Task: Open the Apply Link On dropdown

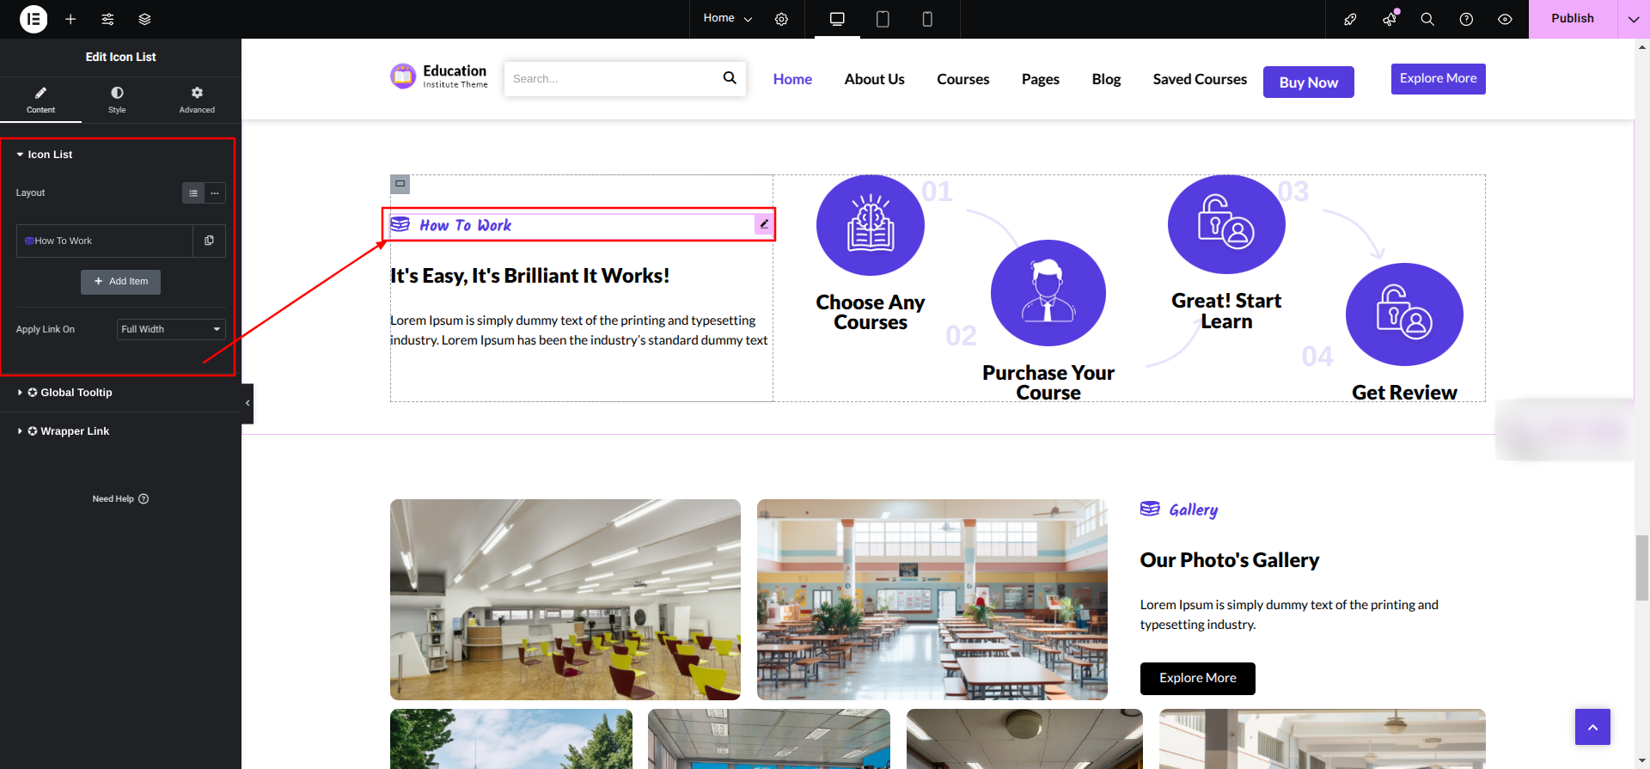Action: coord(171,329)
